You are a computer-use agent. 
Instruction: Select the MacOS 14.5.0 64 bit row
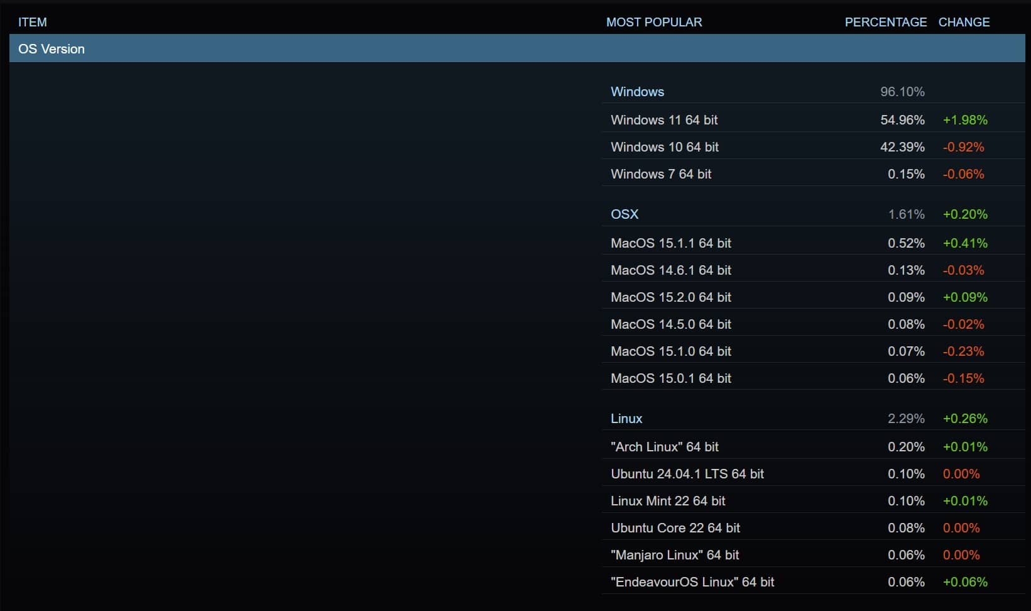[814, 324]
